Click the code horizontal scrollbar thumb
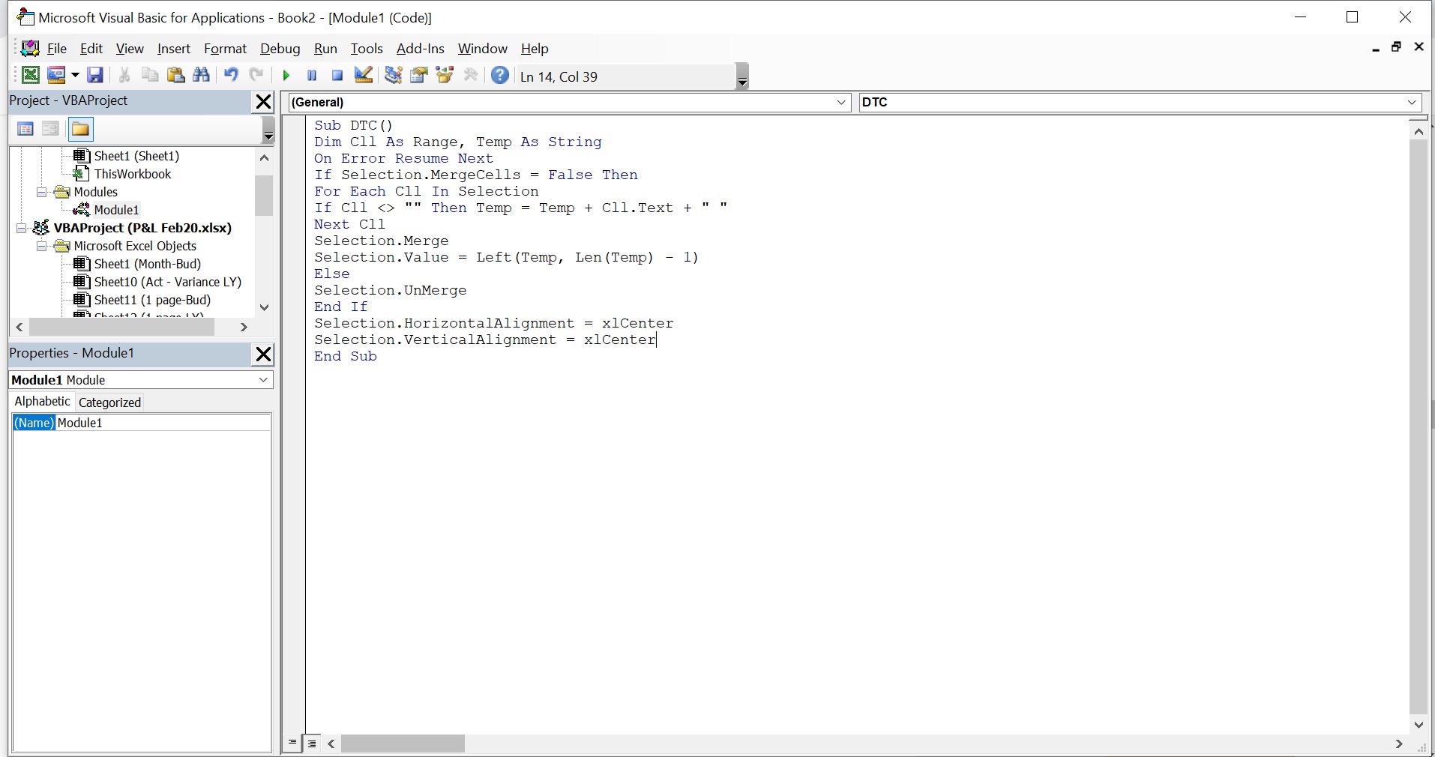The image size is (1435, 757). tap(403, 744)
